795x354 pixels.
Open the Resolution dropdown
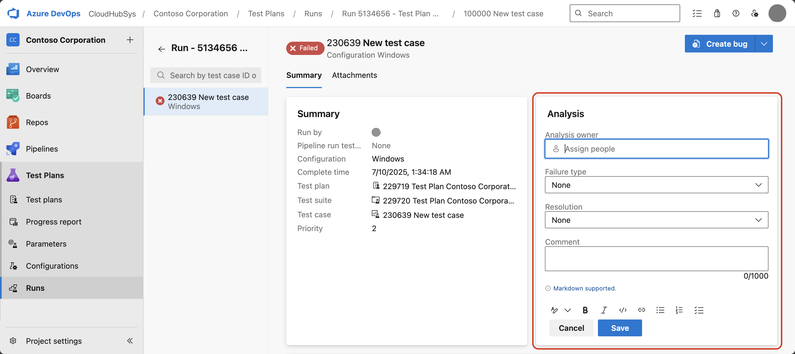656,220
